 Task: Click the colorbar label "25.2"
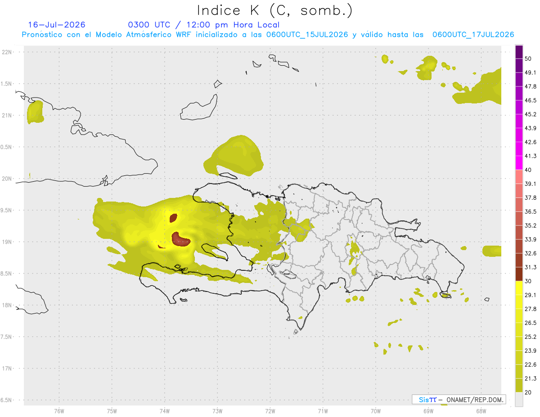(x=531, y=336)
